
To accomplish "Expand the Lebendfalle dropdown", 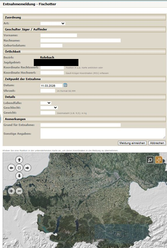I will coord(46,103).
